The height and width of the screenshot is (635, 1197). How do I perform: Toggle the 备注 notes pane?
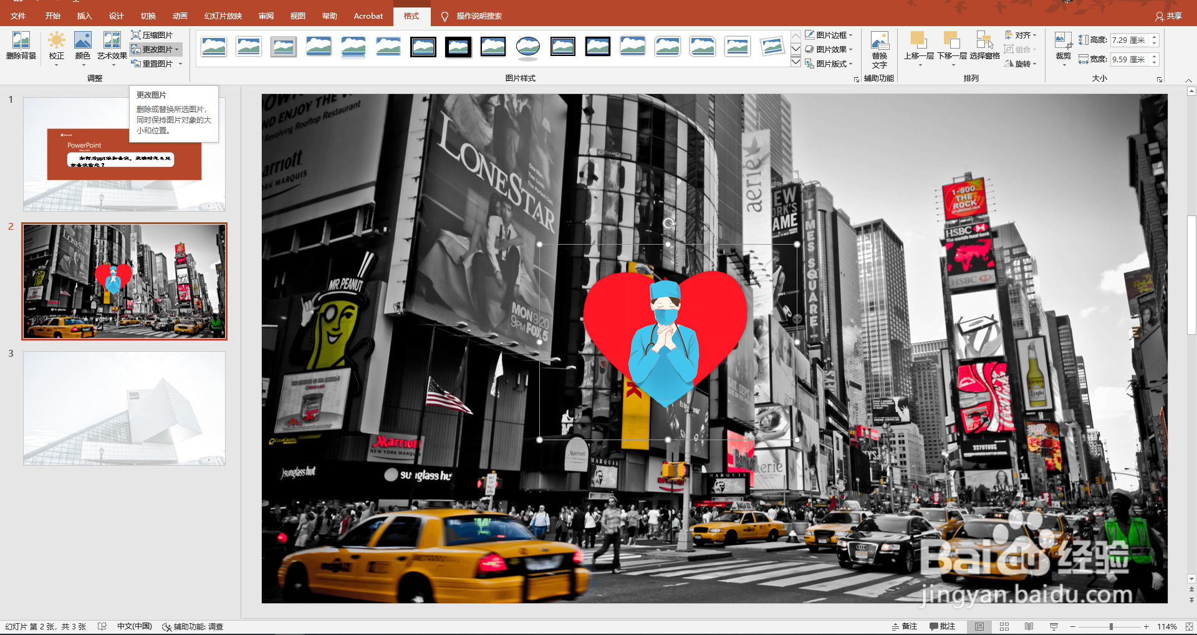[x=905, y=626]
